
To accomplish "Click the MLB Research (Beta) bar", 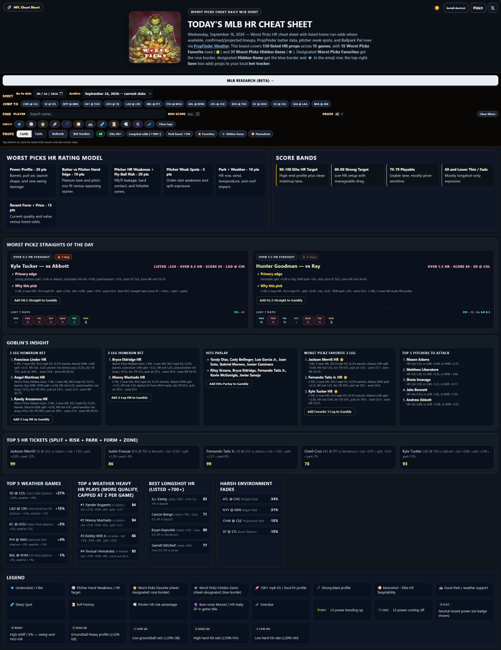I will coord(251,80).
